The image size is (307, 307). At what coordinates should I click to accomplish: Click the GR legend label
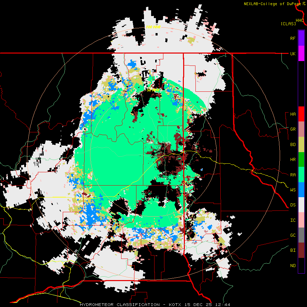coord(293,129)
